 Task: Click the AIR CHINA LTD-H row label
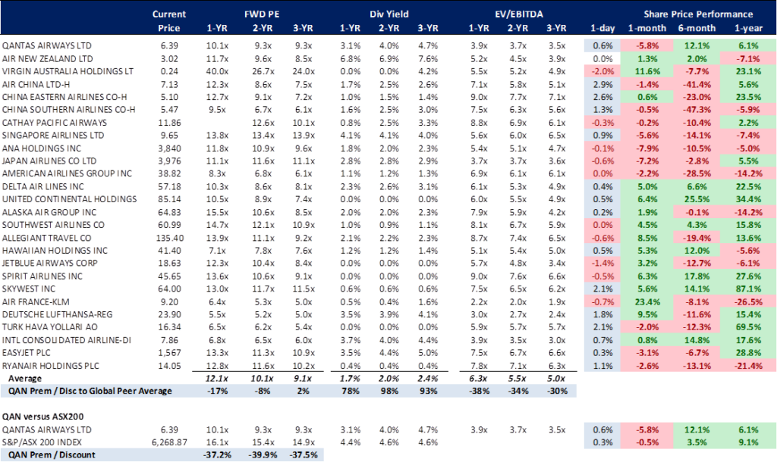(36, 85)
